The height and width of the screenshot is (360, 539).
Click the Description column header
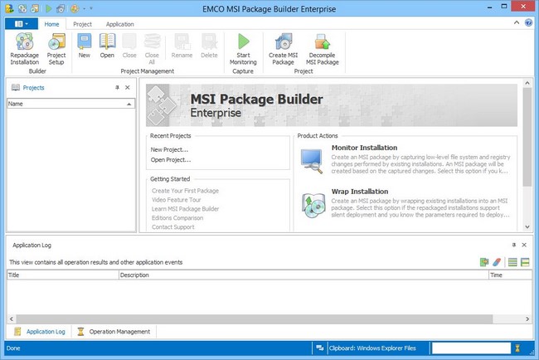[303, 275]
